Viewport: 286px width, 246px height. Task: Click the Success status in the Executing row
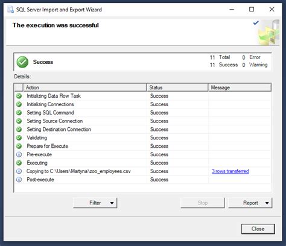[159, 163]
